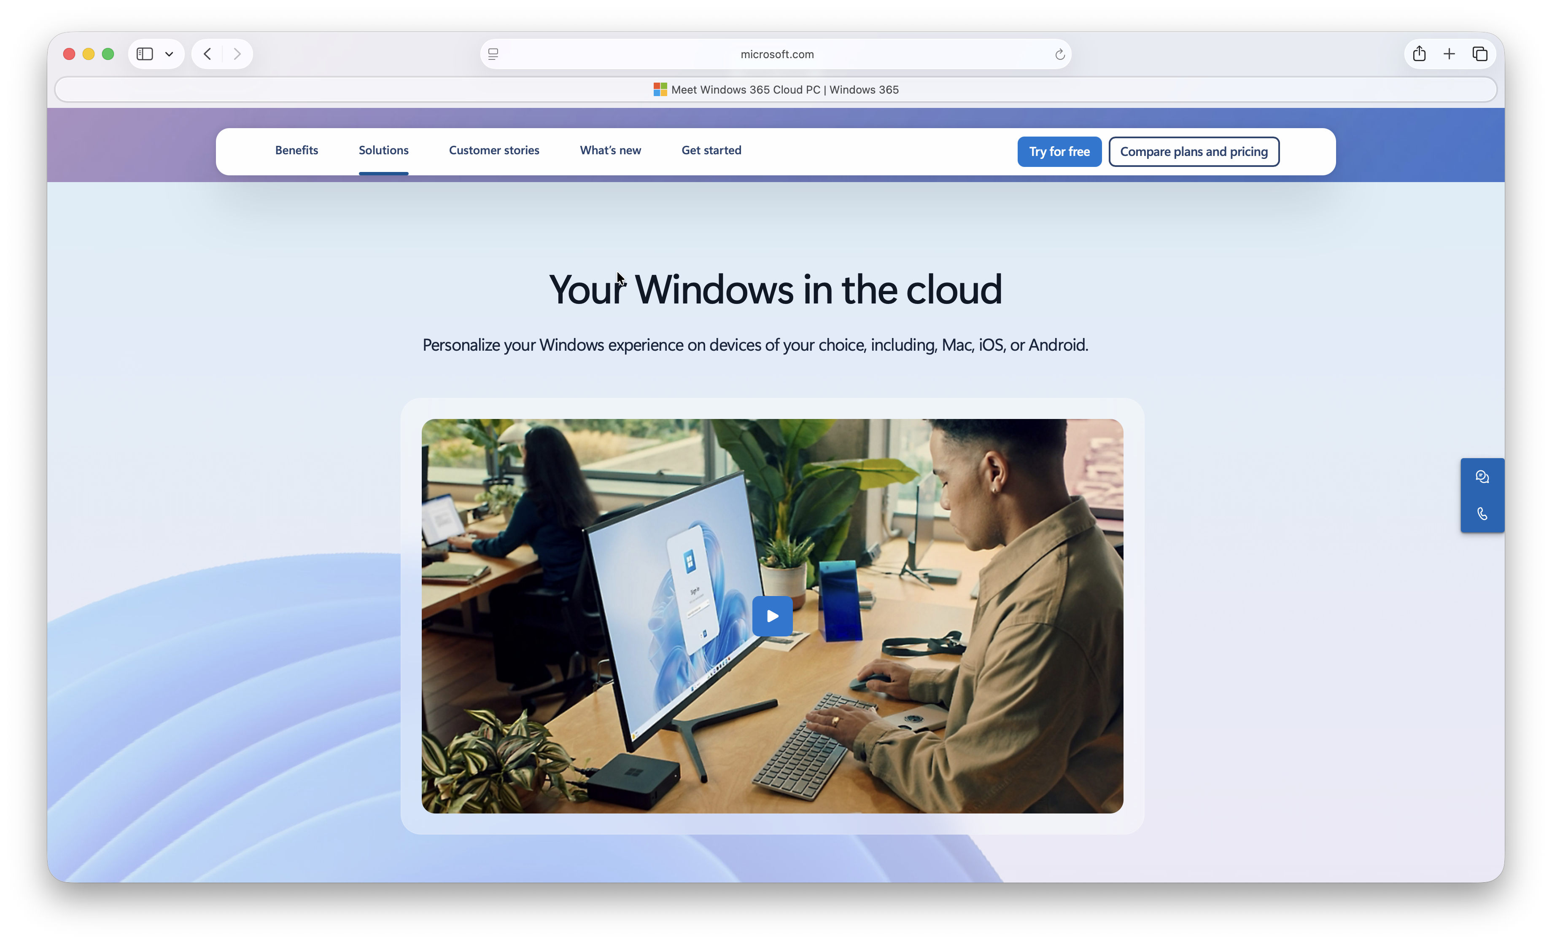Screen dimensions: 1552x945
Task: Click the microsoft.com address field
Action: 776,54
